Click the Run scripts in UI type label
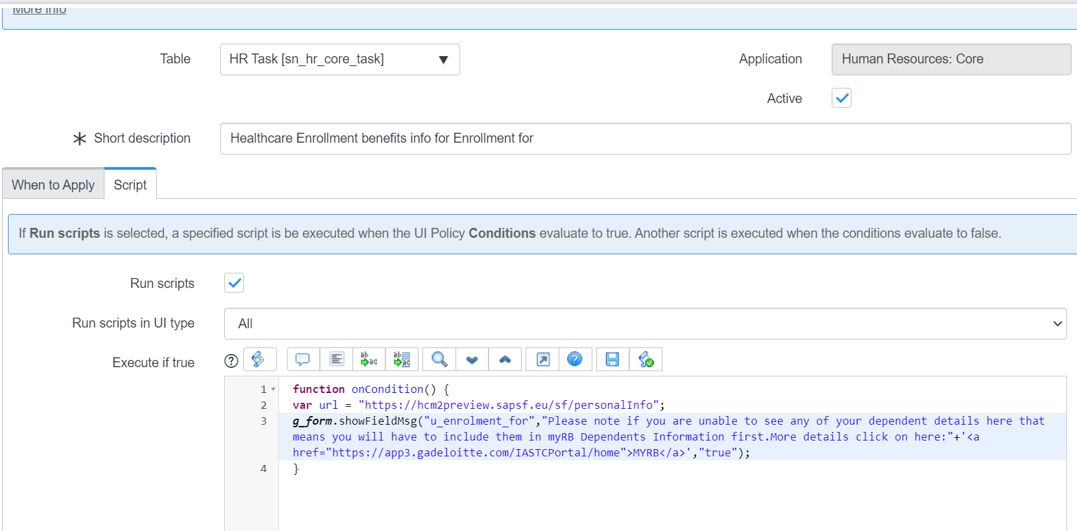The width and height of the screenshot is (1077, 531). click(134, 323)
